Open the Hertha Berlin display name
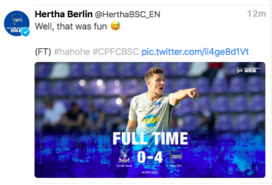The image size is (272, 185). coord(63,14)
